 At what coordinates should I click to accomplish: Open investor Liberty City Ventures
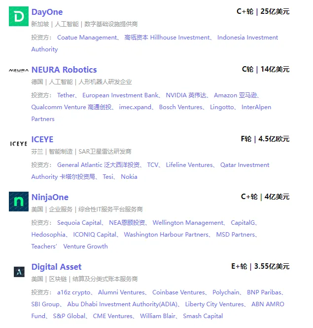[214, 304]
